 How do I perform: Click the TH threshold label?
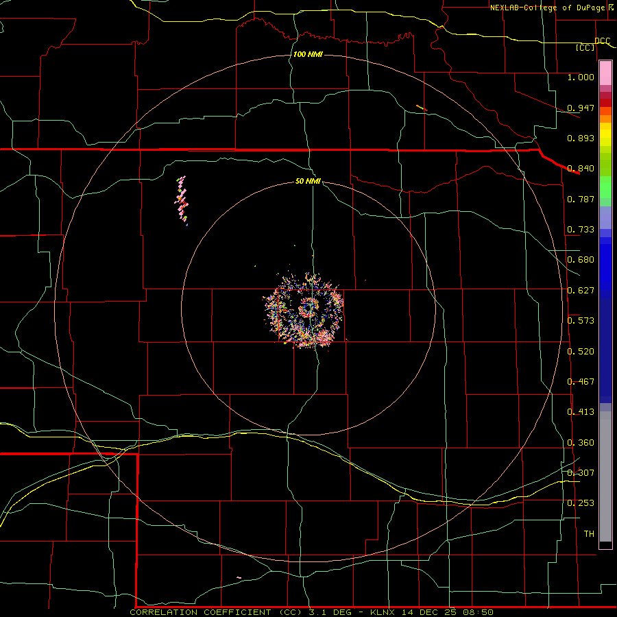[589, 534]
